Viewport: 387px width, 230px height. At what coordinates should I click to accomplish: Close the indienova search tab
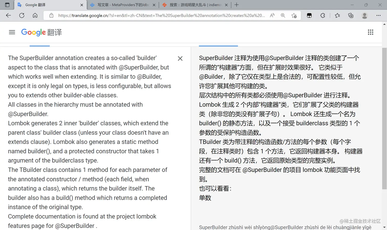pos(226,5)
